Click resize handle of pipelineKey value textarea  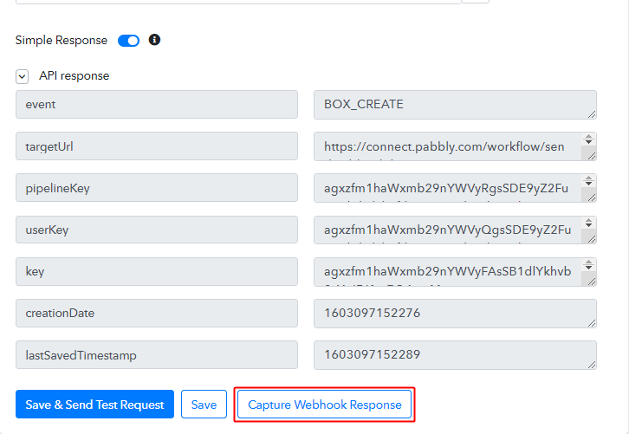point(592,198)
